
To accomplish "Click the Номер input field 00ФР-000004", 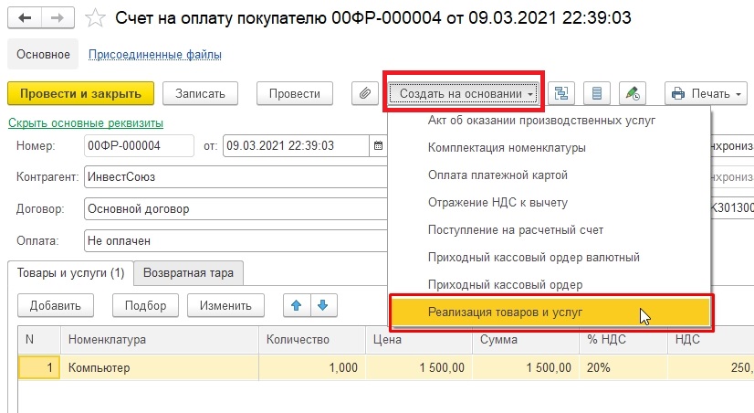I will pos(139,146).
